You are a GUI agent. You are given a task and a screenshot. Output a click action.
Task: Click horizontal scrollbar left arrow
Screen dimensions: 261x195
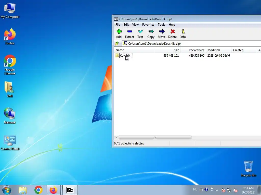click(116, 137)
